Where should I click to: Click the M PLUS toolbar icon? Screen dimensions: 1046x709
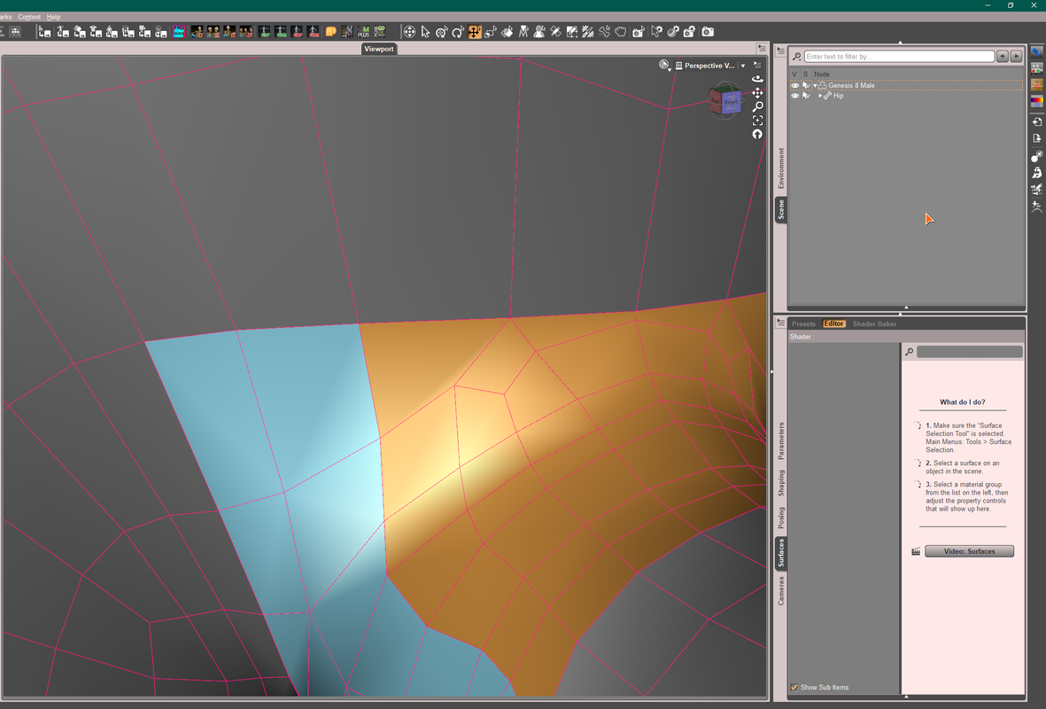click(x=363, y=31)
